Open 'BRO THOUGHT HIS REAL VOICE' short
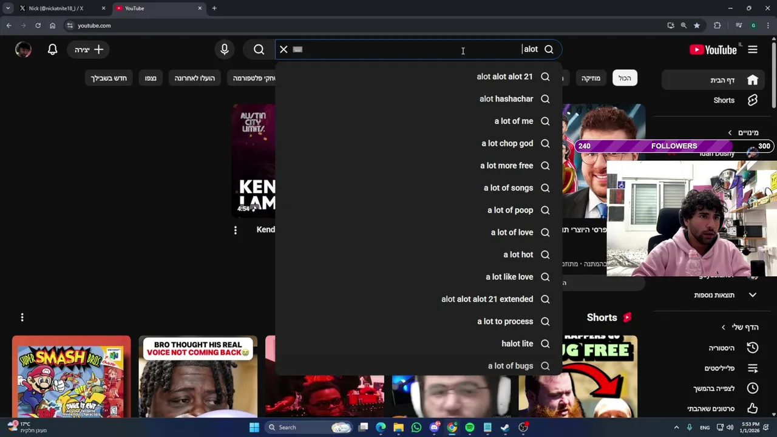The height and width of the screenshot is (437, 777). point(198,376)
